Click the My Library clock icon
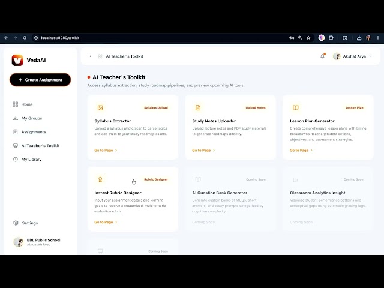The image size is (384, 288). [16, 159]
